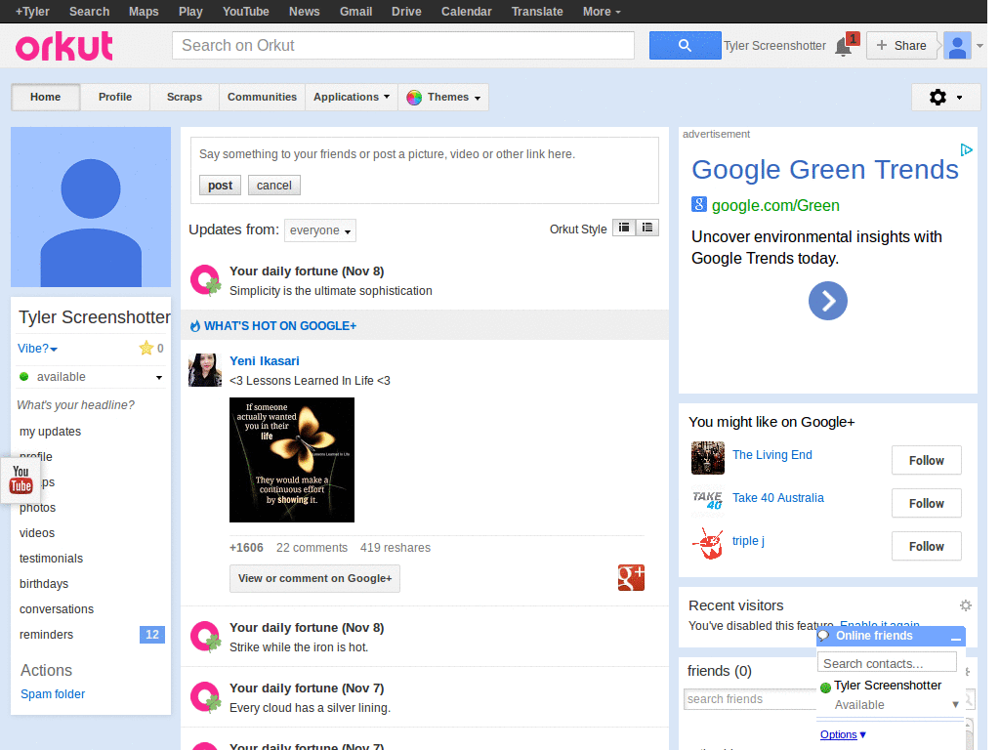Click the post button

[x=220, y=185]
